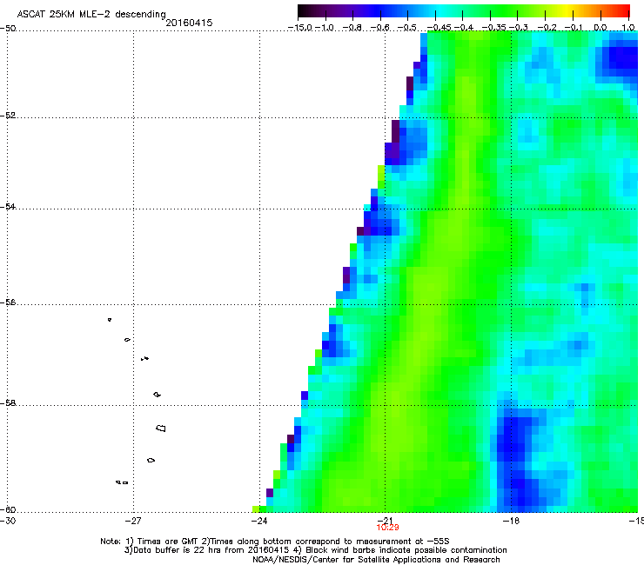
Task: Click the title 'ASCAT 25KM MLE-2 descending'
Action: (x=91, y=14)
